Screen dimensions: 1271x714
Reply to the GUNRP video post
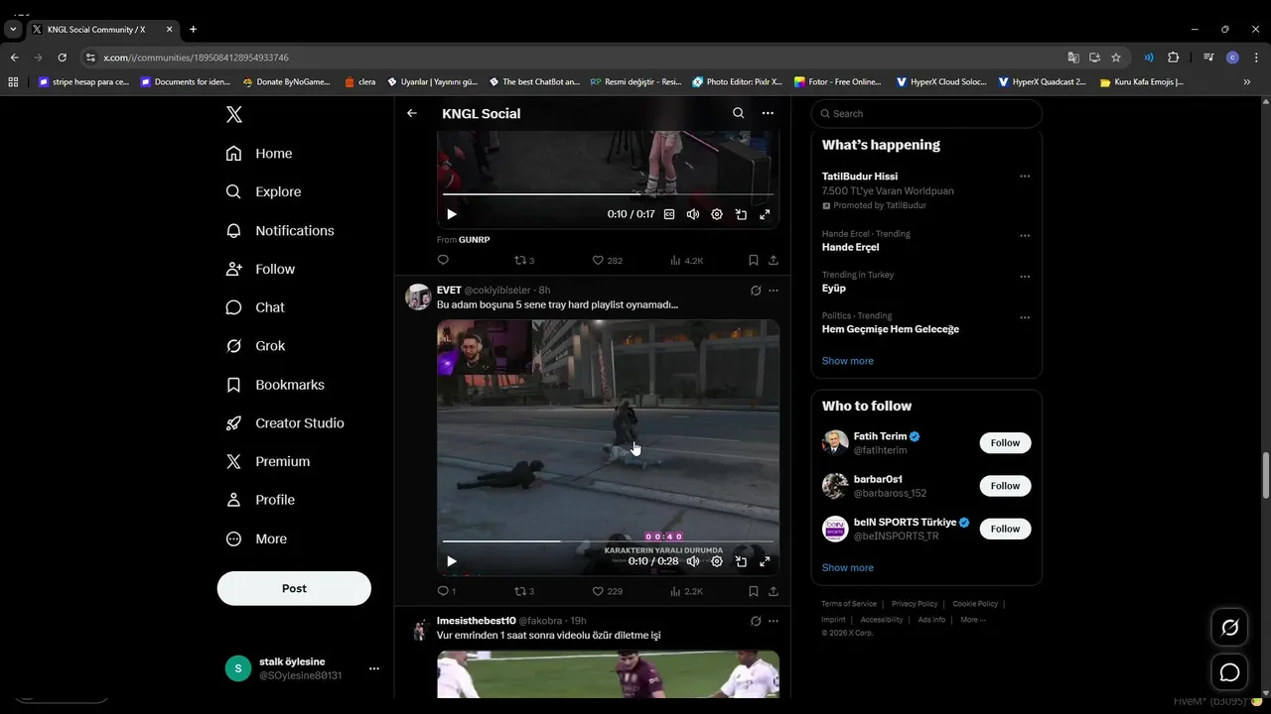(443, 260)
